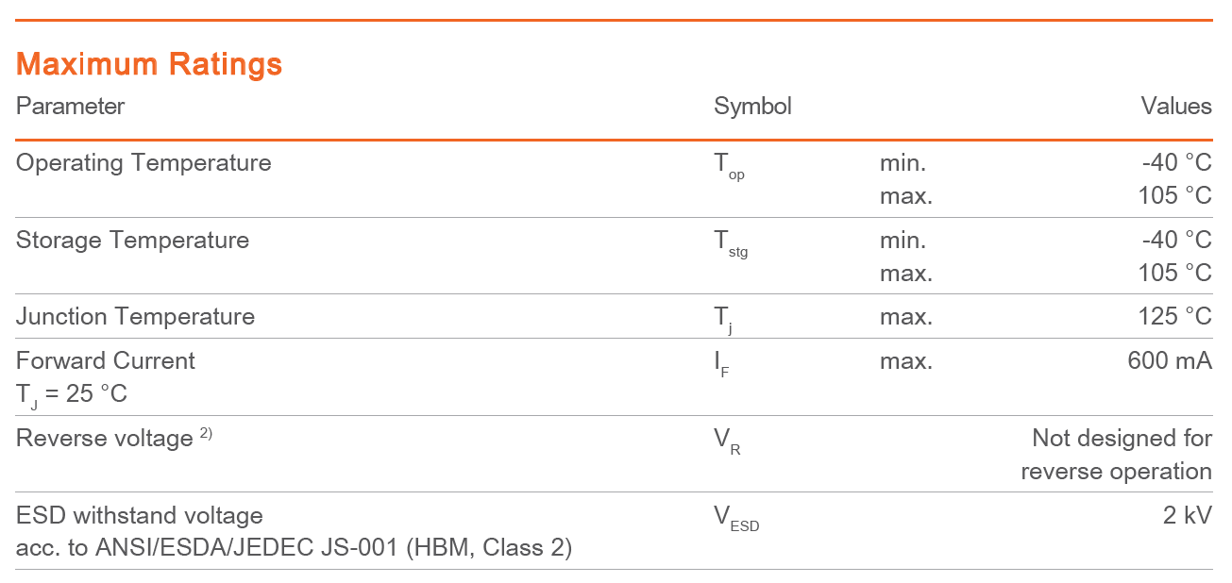
Task: Select the T stg symbol
Action: coord(731,243)
